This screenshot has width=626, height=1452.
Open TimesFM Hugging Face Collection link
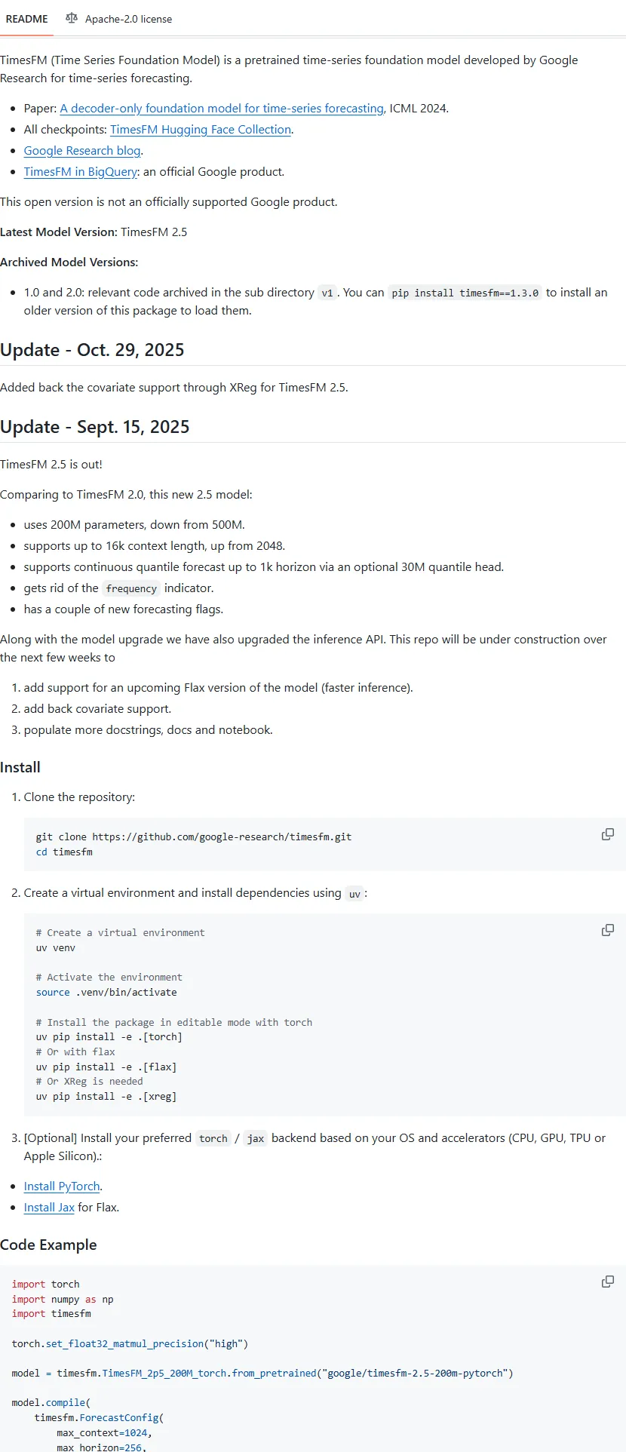tap(201, 130)
